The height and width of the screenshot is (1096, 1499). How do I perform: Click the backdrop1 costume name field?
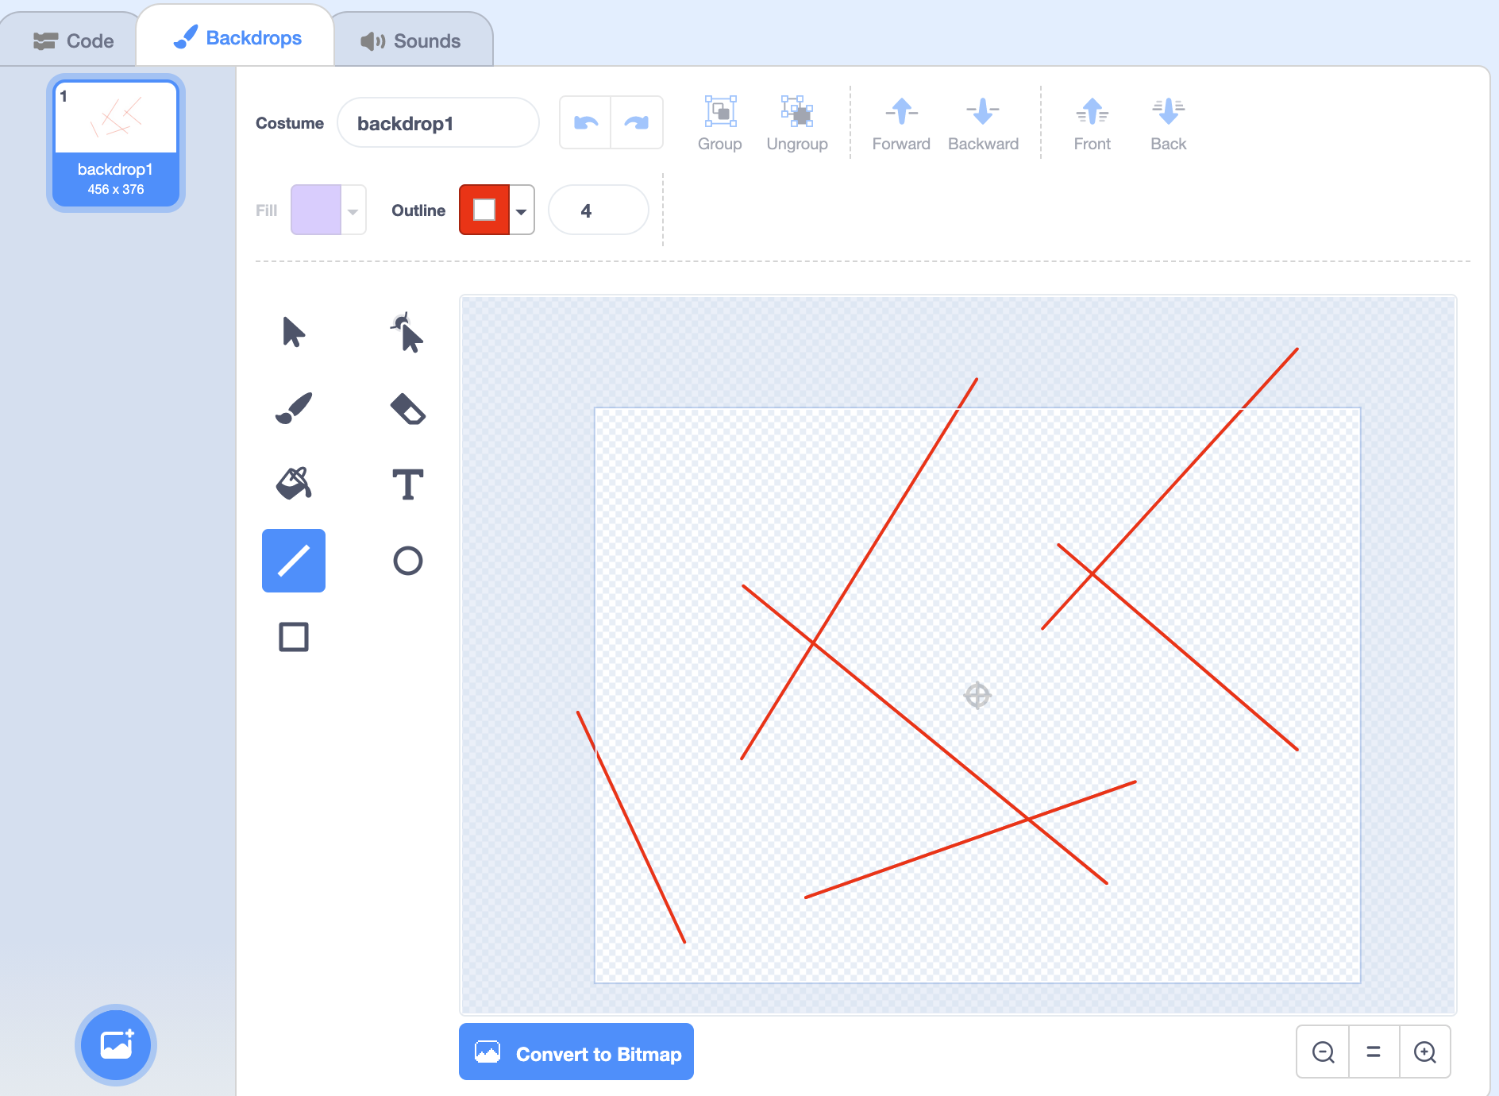tap(437, 123)
